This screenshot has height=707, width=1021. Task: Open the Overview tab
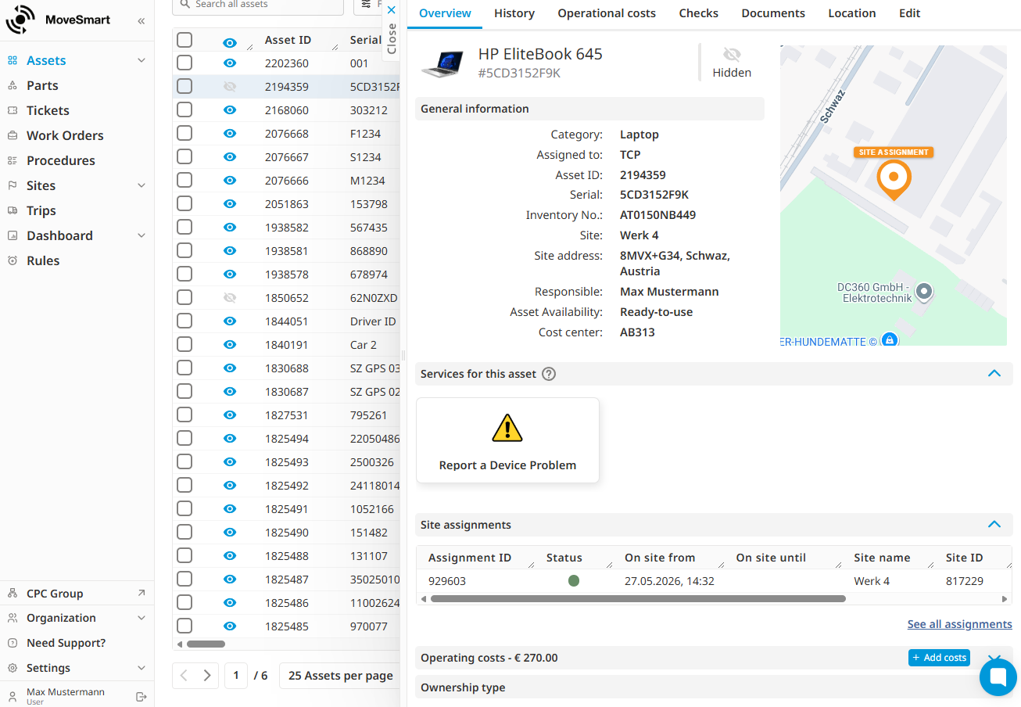pyautogui.click(x=445, y=13)
